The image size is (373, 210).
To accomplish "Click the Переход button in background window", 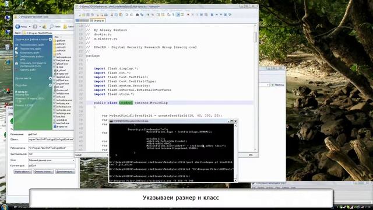I will (x=277, y=85).
